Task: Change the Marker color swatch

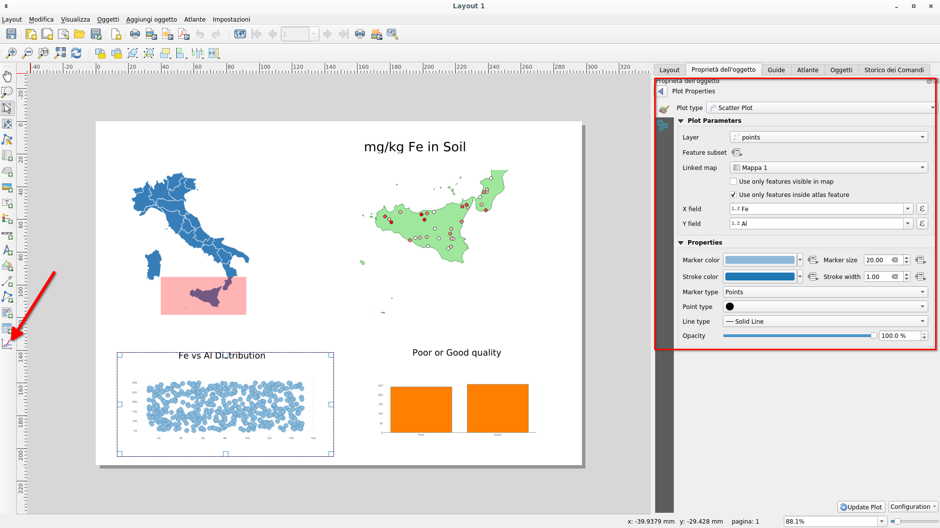Action: click(760, 260)
